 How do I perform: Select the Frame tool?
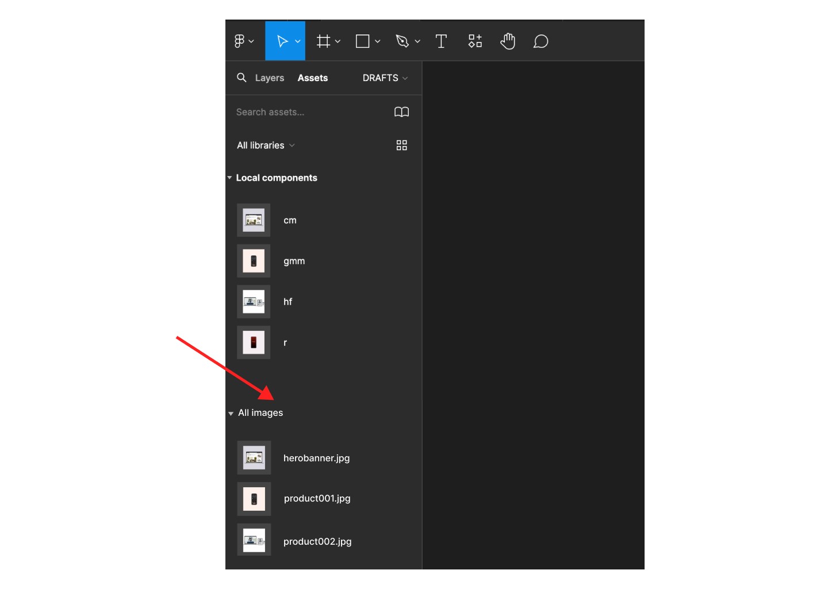click(x=323, y=41)
